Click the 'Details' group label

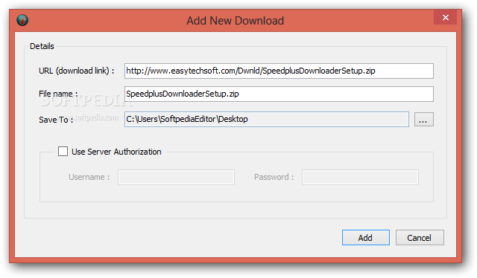[42, 46]
